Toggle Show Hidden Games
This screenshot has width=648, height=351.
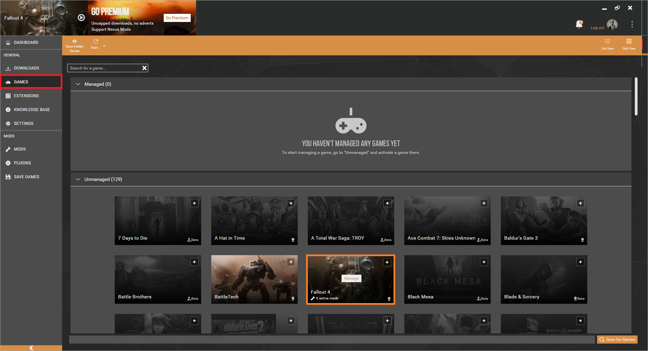pyautogui.click(x=75, y=46)
